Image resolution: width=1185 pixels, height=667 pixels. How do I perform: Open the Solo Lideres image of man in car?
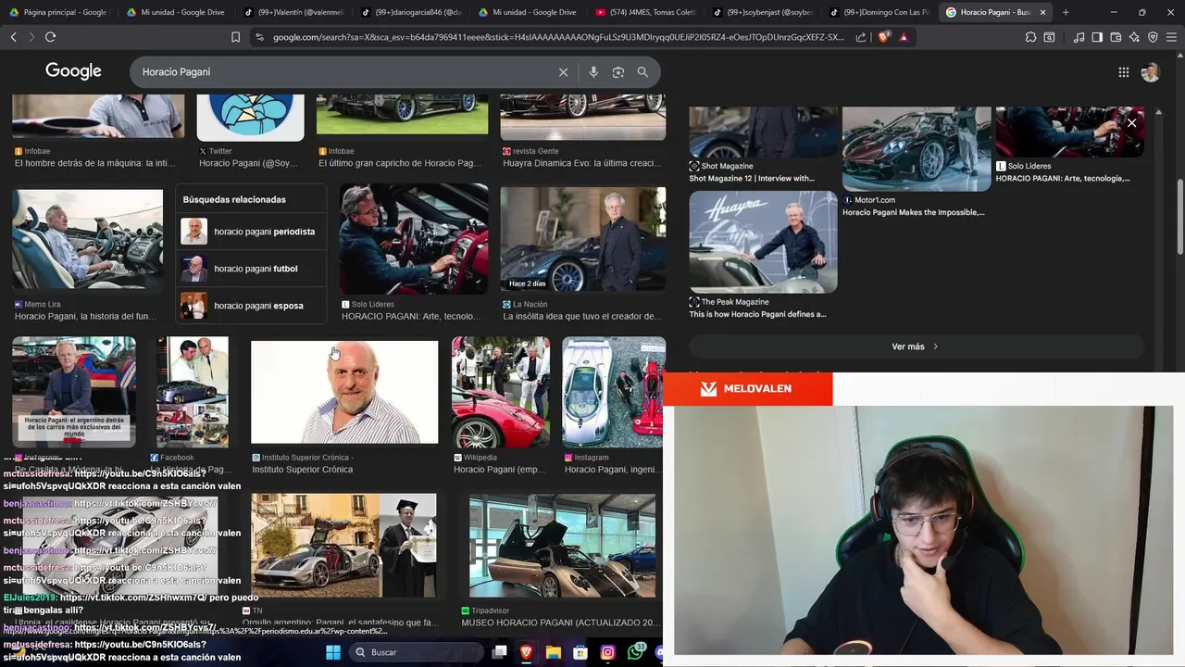click(414, 239)
